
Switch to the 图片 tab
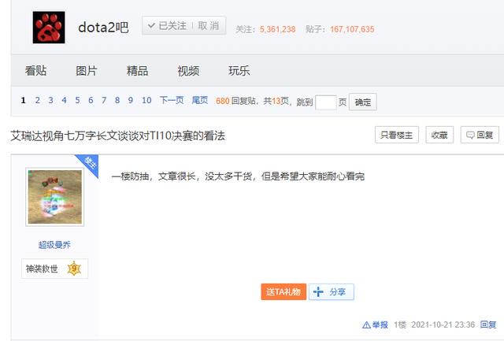pos(87,71)
